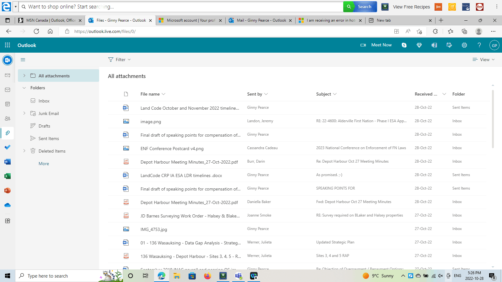Select the To Do checkmark icon
Image resolution: width=502 pixels, height=282 pixels.
(x=8, y=147)
